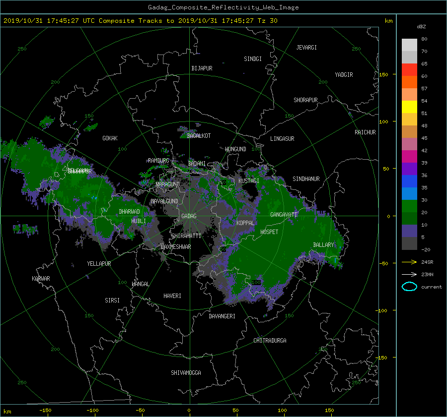This screenshot has width=447, height=417.
Task: Click the LAXMESHWAR city label
Action: (x=176, y=247)
